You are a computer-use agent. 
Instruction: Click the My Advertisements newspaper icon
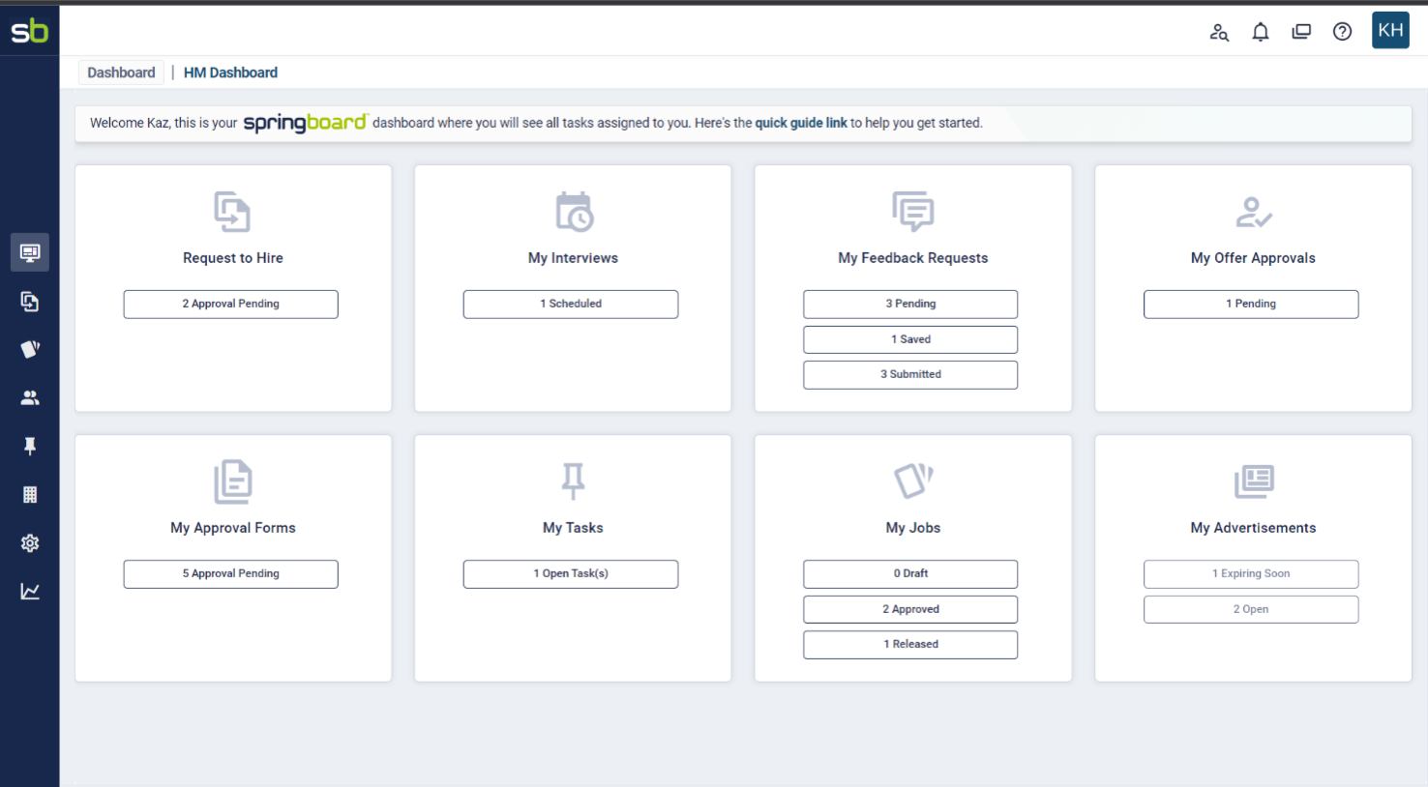(1254, 481)
